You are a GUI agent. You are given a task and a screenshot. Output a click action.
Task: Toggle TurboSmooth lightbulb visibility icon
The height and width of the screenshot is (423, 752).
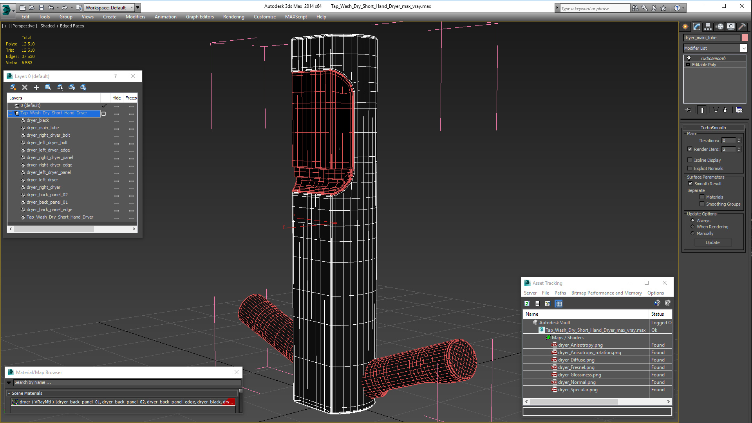(689, 58)
